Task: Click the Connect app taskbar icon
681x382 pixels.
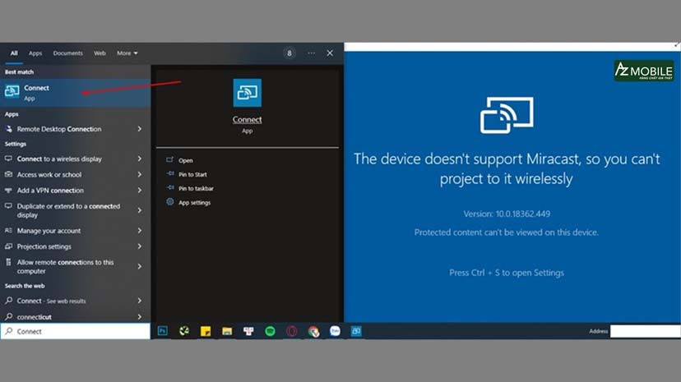Action: coord(356,331)
